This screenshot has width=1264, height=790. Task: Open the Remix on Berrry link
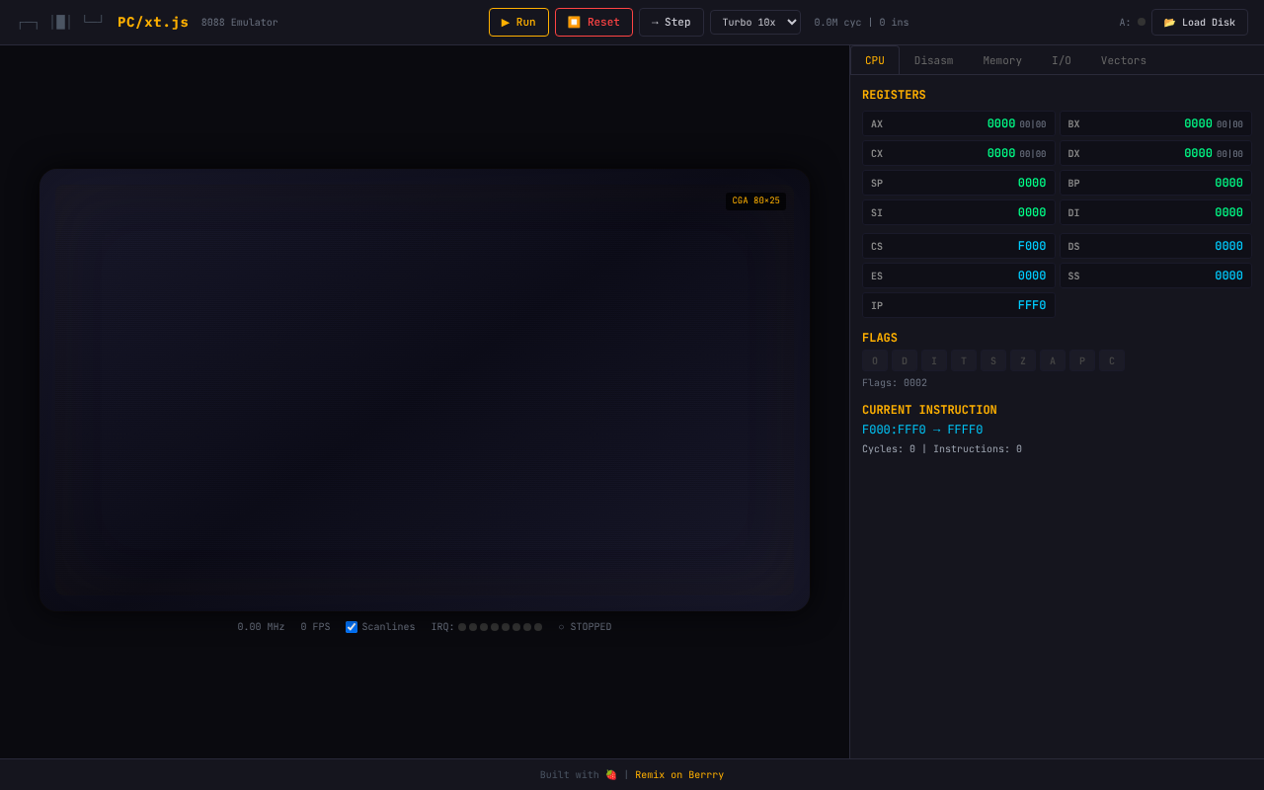[x=679, y=775]
